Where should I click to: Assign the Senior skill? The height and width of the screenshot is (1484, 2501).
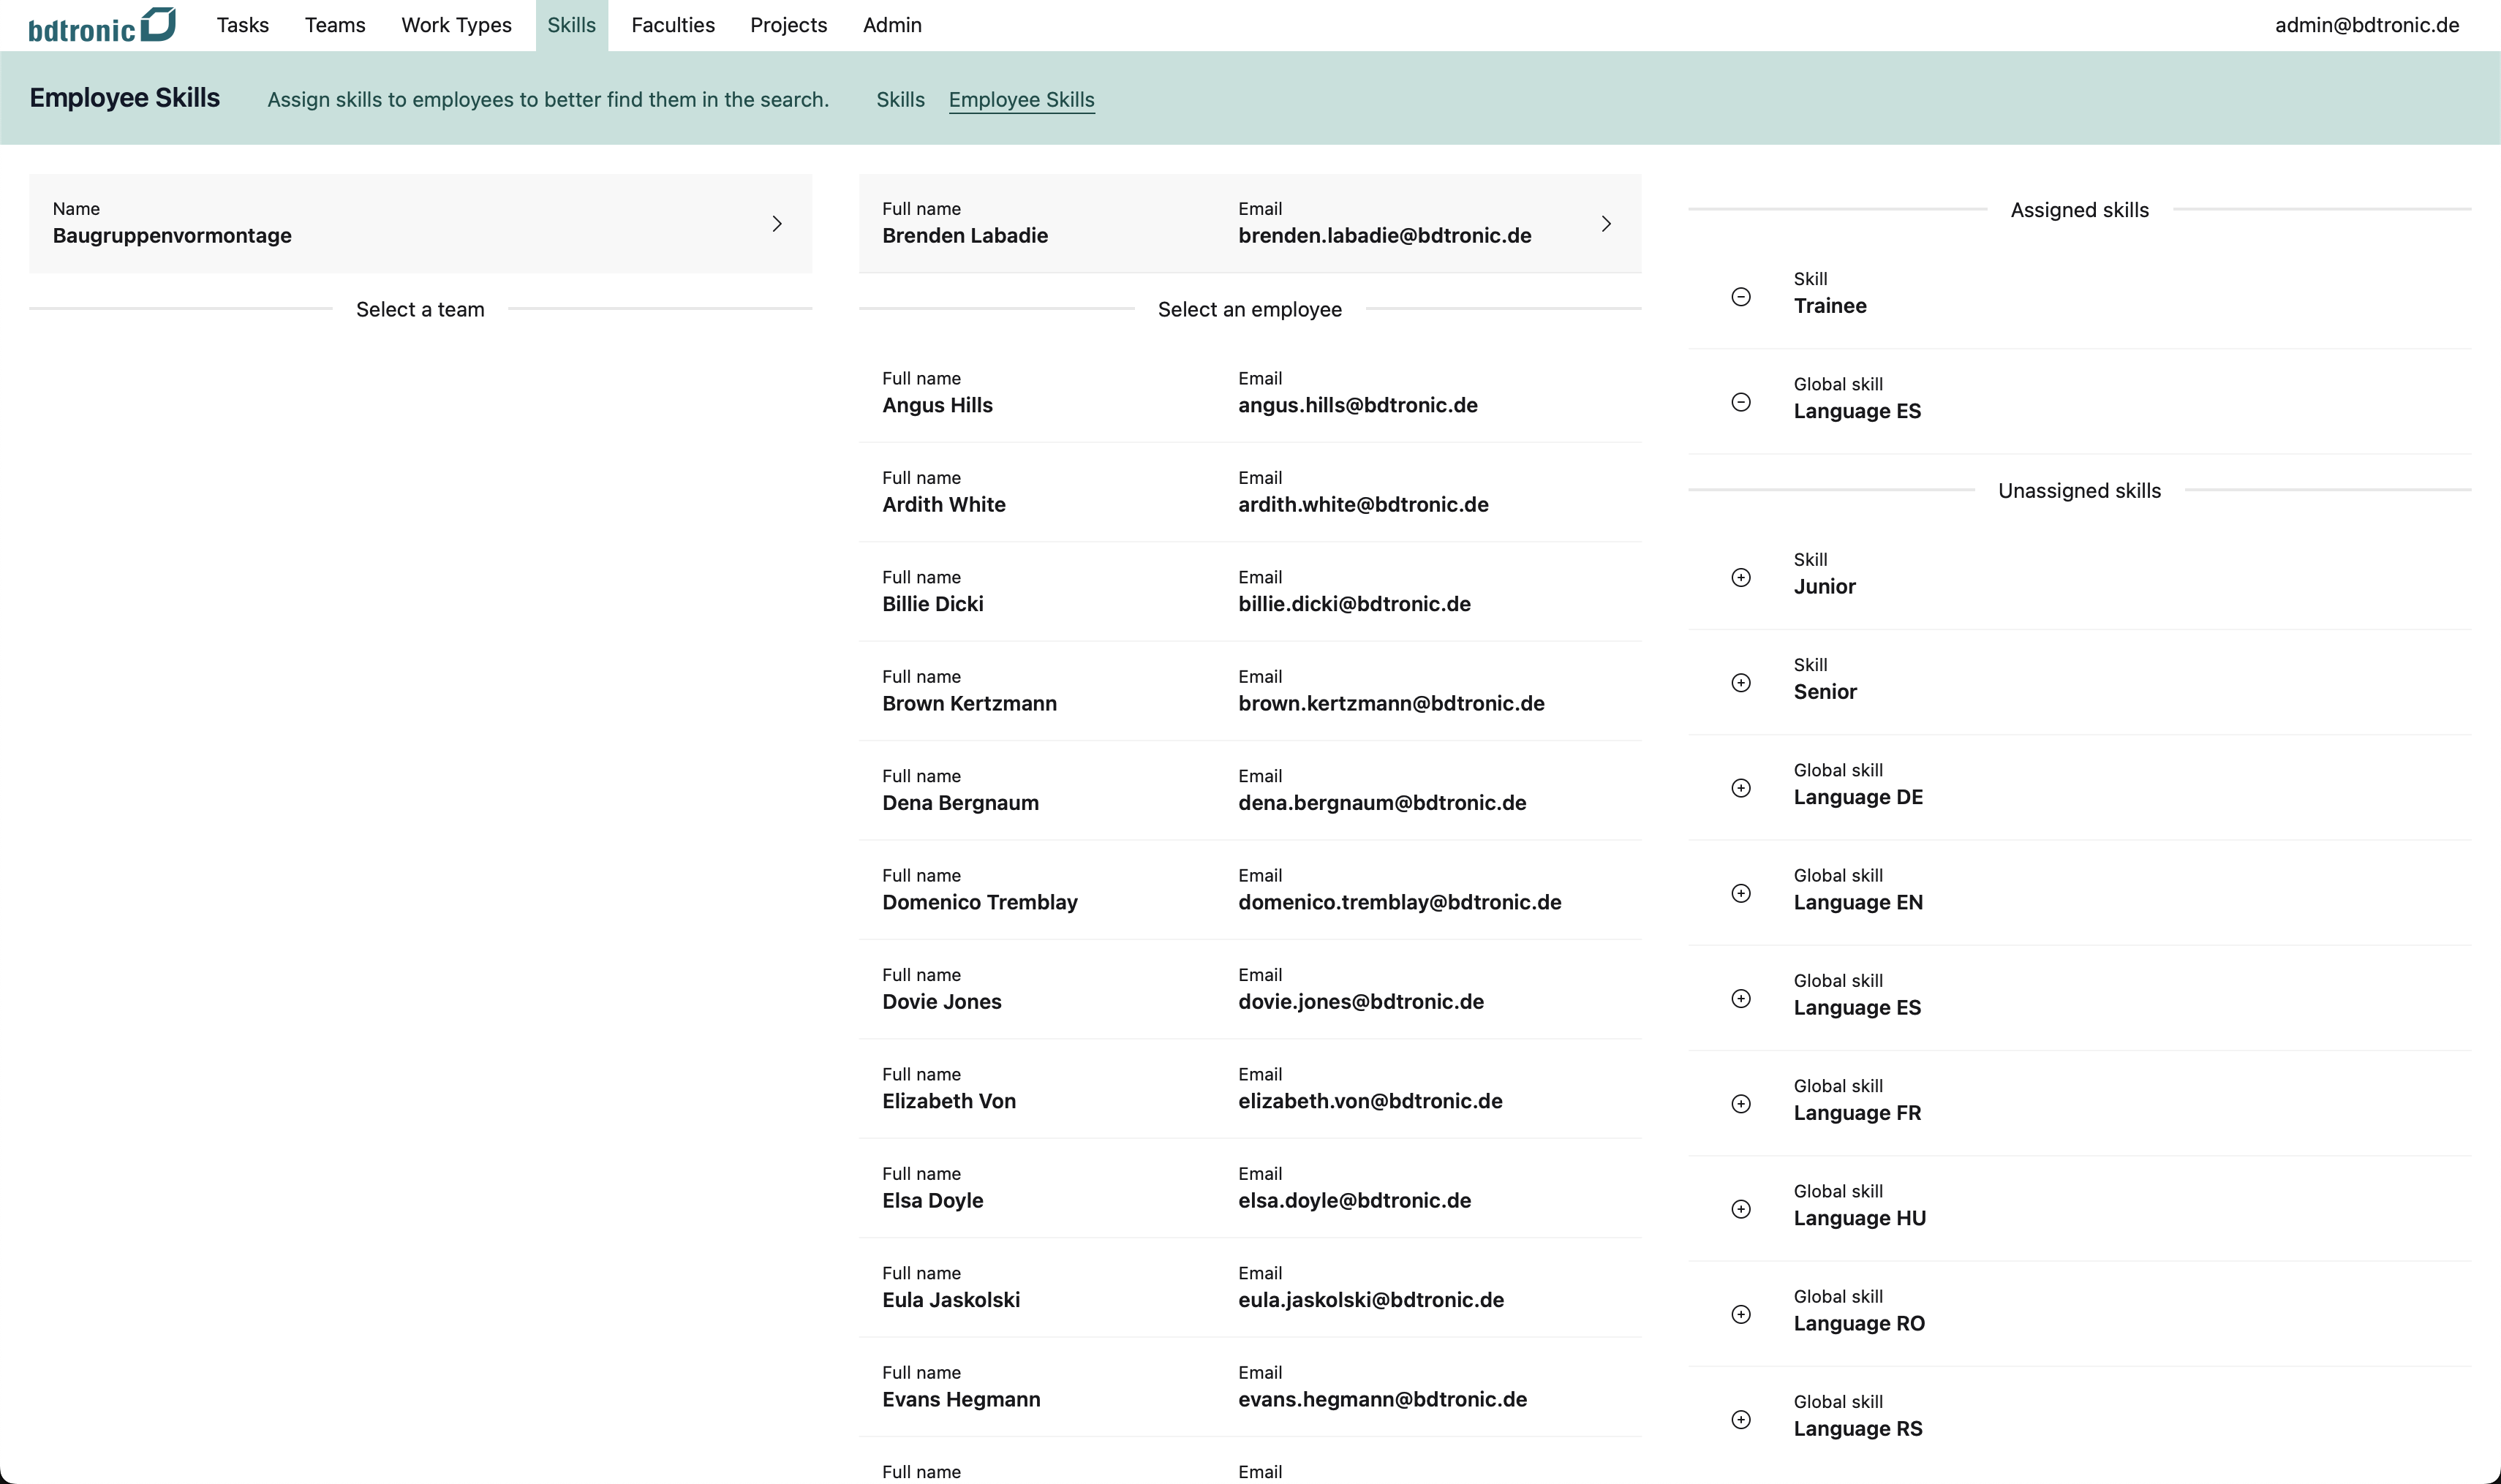pyautogui.click(x=1740, y=683)
